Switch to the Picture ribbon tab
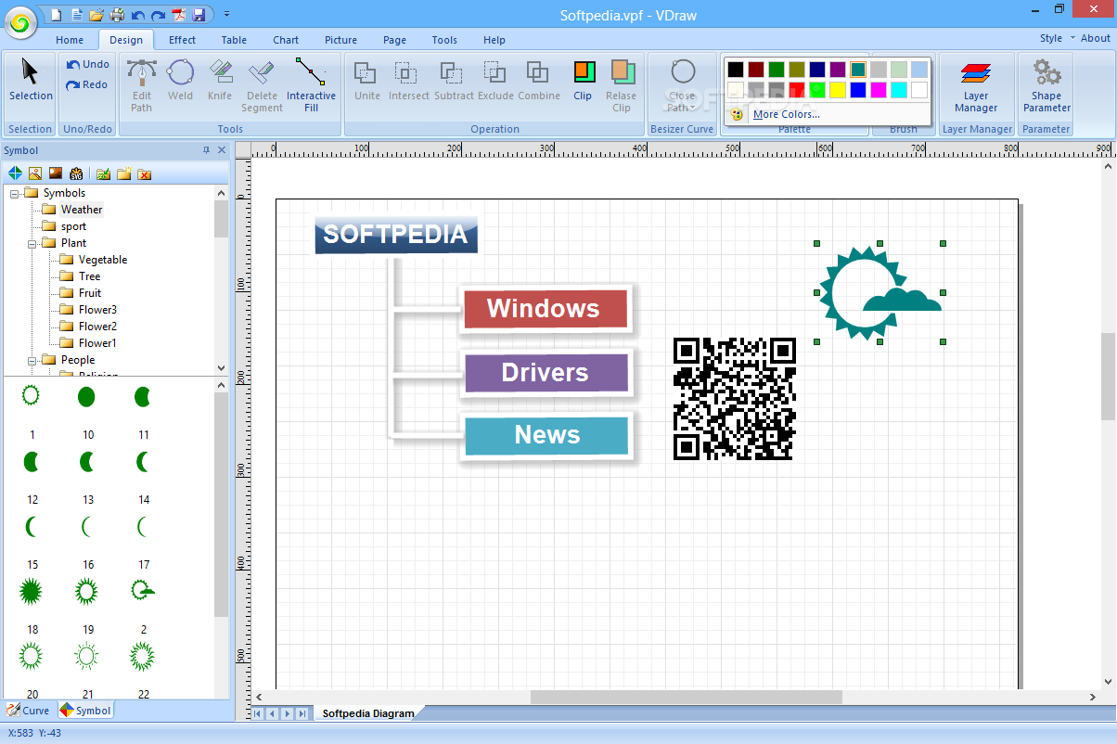1117x744 pixels. tap(340, 40)
